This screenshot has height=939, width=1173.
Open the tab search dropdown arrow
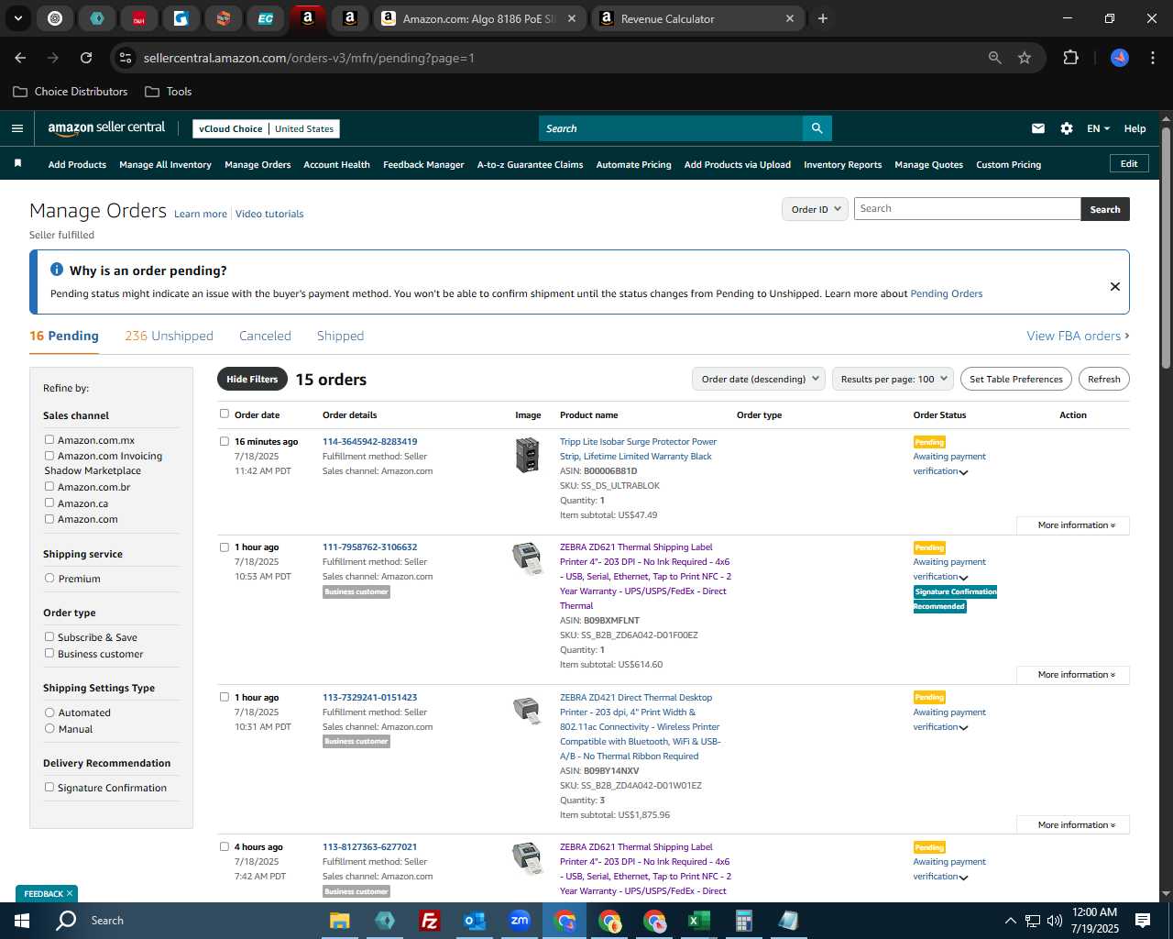[17, 18]
